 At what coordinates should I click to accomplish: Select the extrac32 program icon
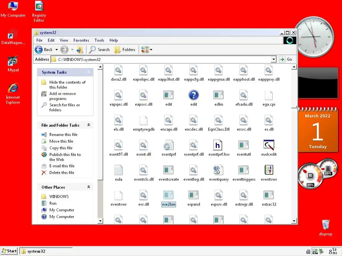(x=269, y=195)
